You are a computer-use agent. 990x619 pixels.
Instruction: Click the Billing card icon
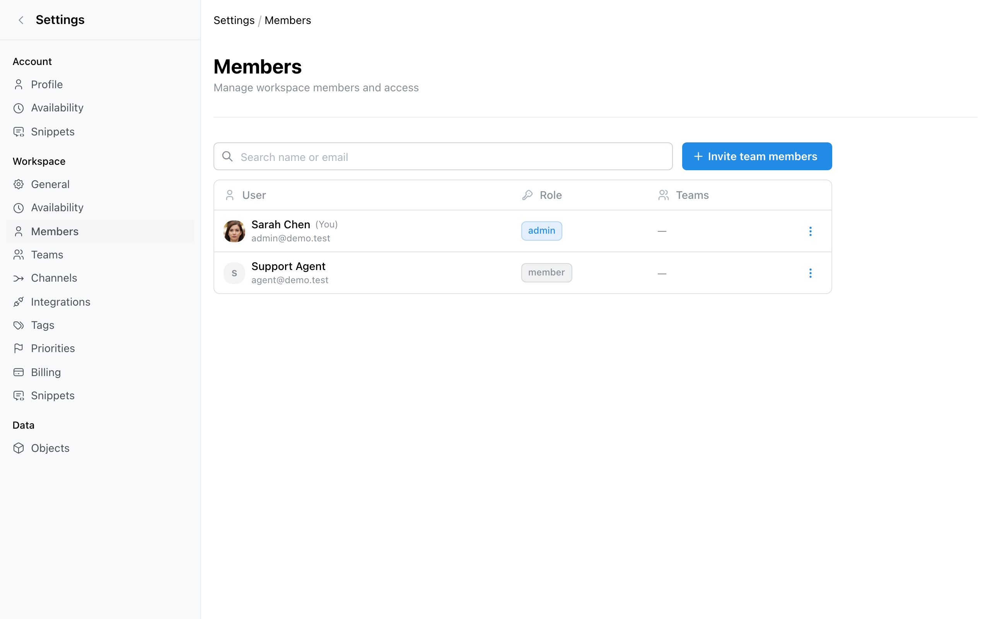pos(19,372)
